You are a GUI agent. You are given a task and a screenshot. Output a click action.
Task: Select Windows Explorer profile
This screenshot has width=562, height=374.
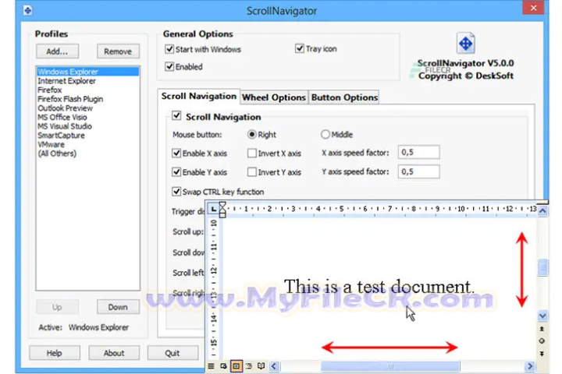pyautogui.click(x=87, y=72)
